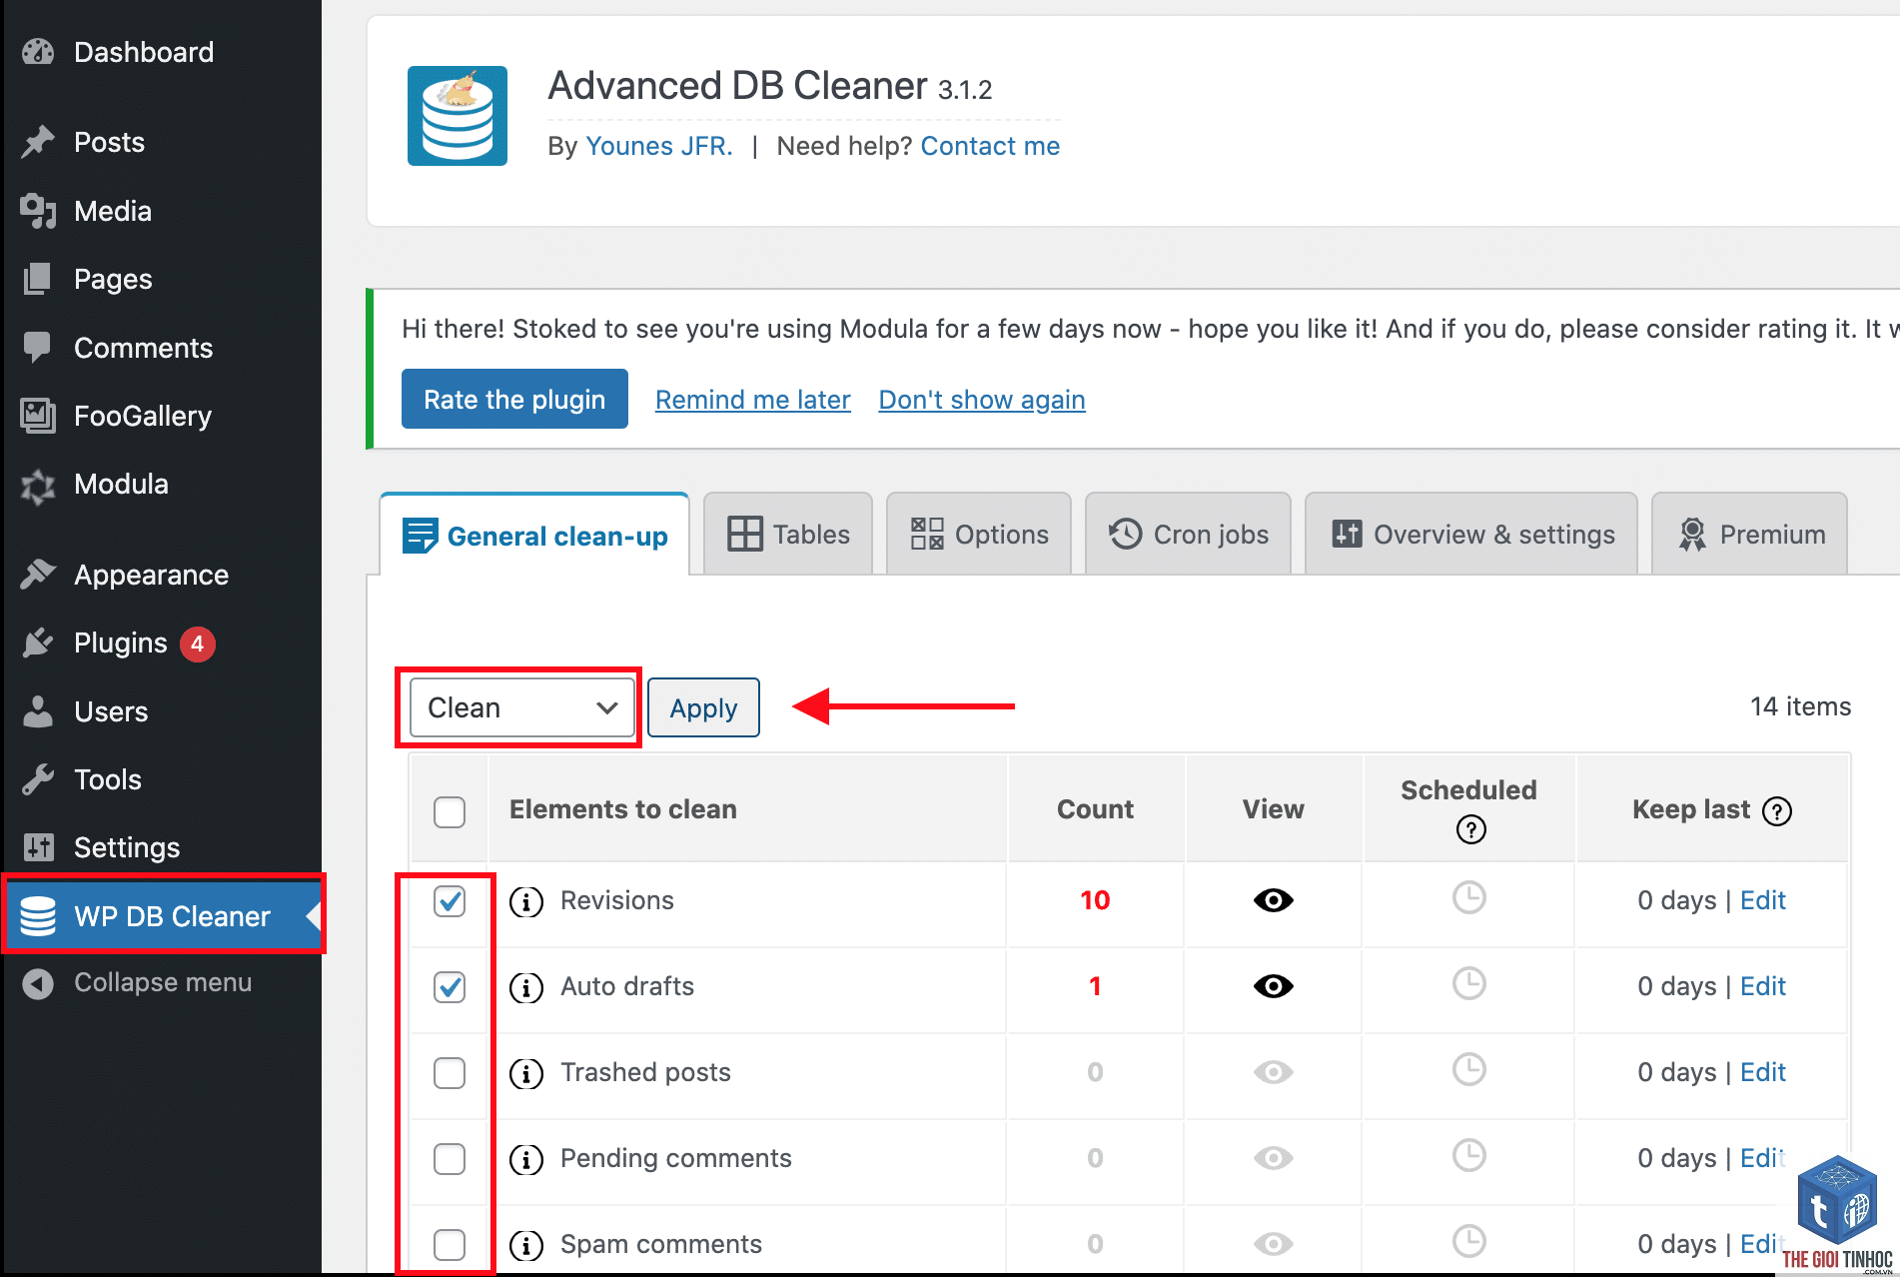This screenshot has width=1900, height=1277.
Task: Check the Trashed posts checkbox
Action: pos(450,1073)
